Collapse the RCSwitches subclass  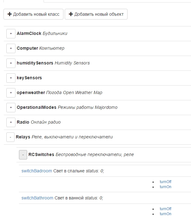(23, 154)
